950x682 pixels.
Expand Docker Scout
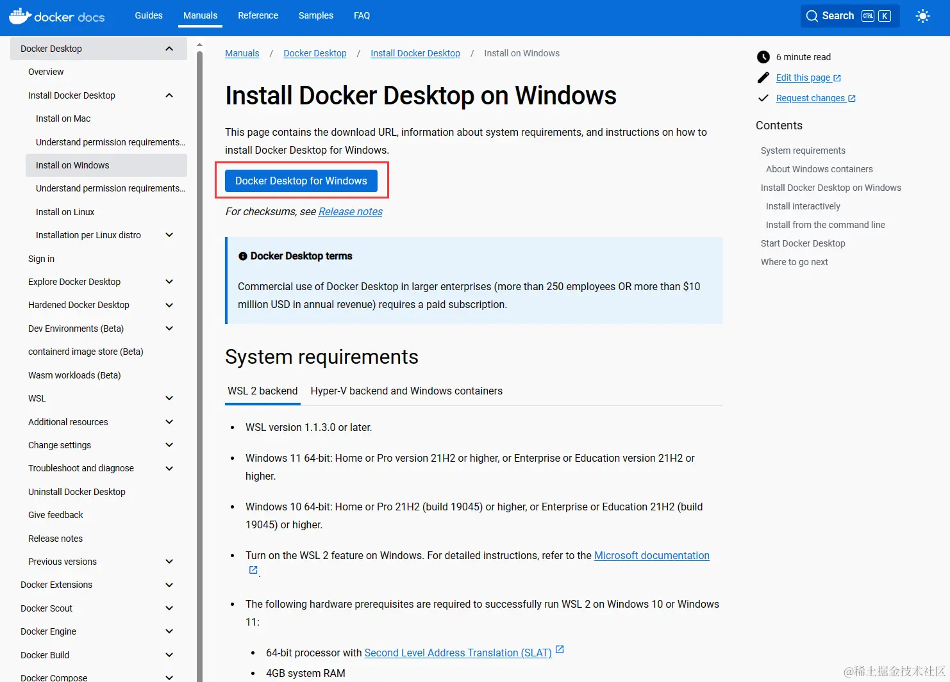(x=169, y=608)
